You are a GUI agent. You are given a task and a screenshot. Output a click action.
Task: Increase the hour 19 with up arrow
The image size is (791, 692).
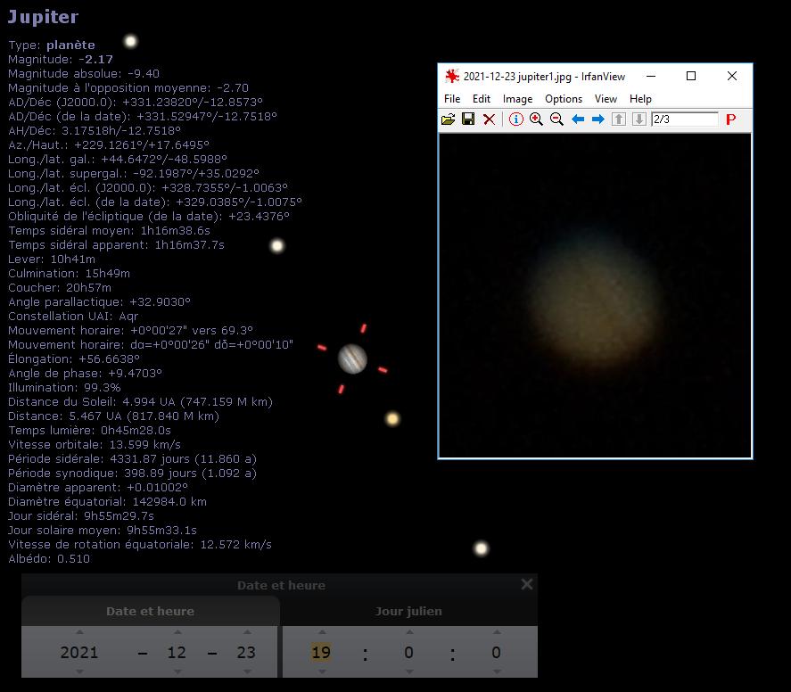[322, 632]
